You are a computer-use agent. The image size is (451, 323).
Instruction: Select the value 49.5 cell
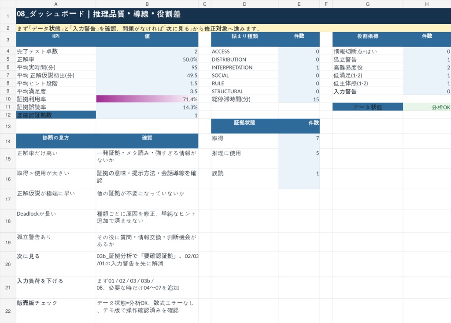click(147, 75)
